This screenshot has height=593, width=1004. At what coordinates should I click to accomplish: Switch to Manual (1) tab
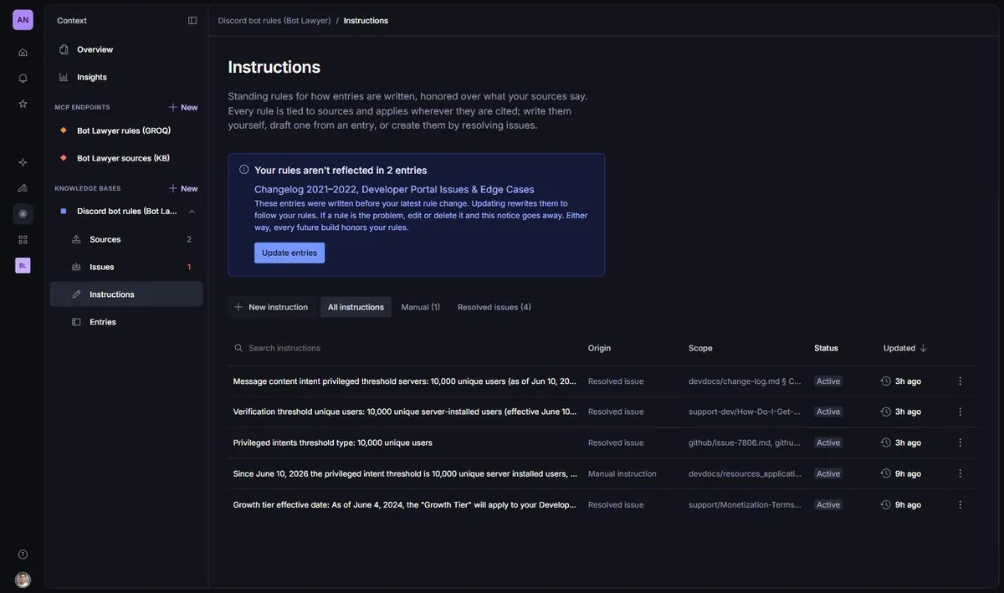421,307
